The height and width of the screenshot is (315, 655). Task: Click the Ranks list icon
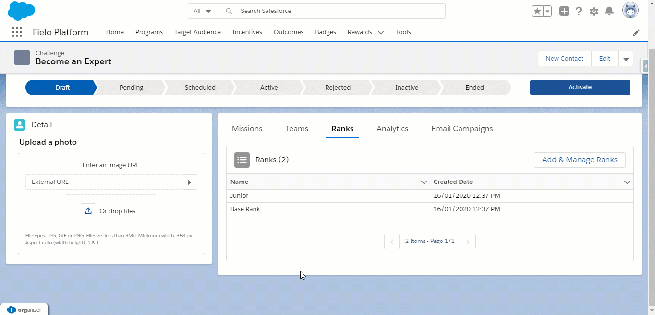coord(242,160)
